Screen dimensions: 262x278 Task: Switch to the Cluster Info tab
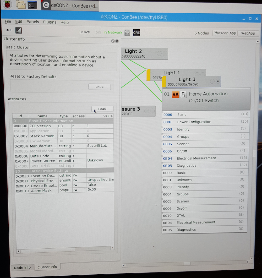47,267
